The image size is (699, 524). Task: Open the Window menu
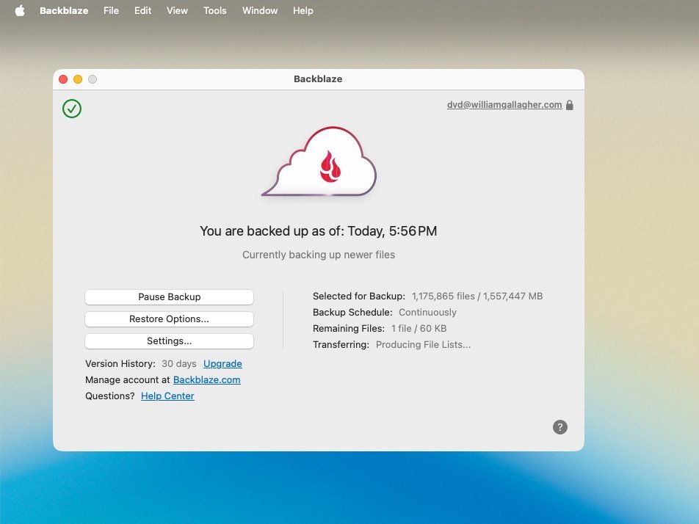[260, 11]
